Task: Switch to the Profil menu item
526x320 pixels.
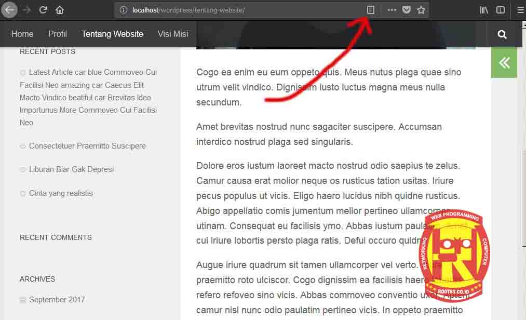Action: tap(57, 34)
